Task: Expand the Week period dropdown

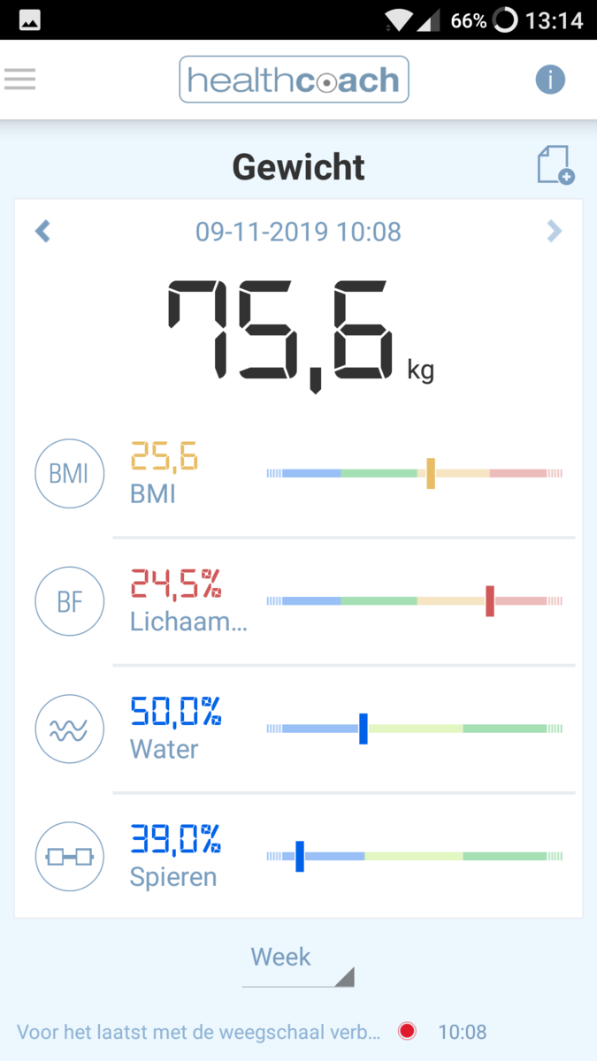Action: coord(298,964)
